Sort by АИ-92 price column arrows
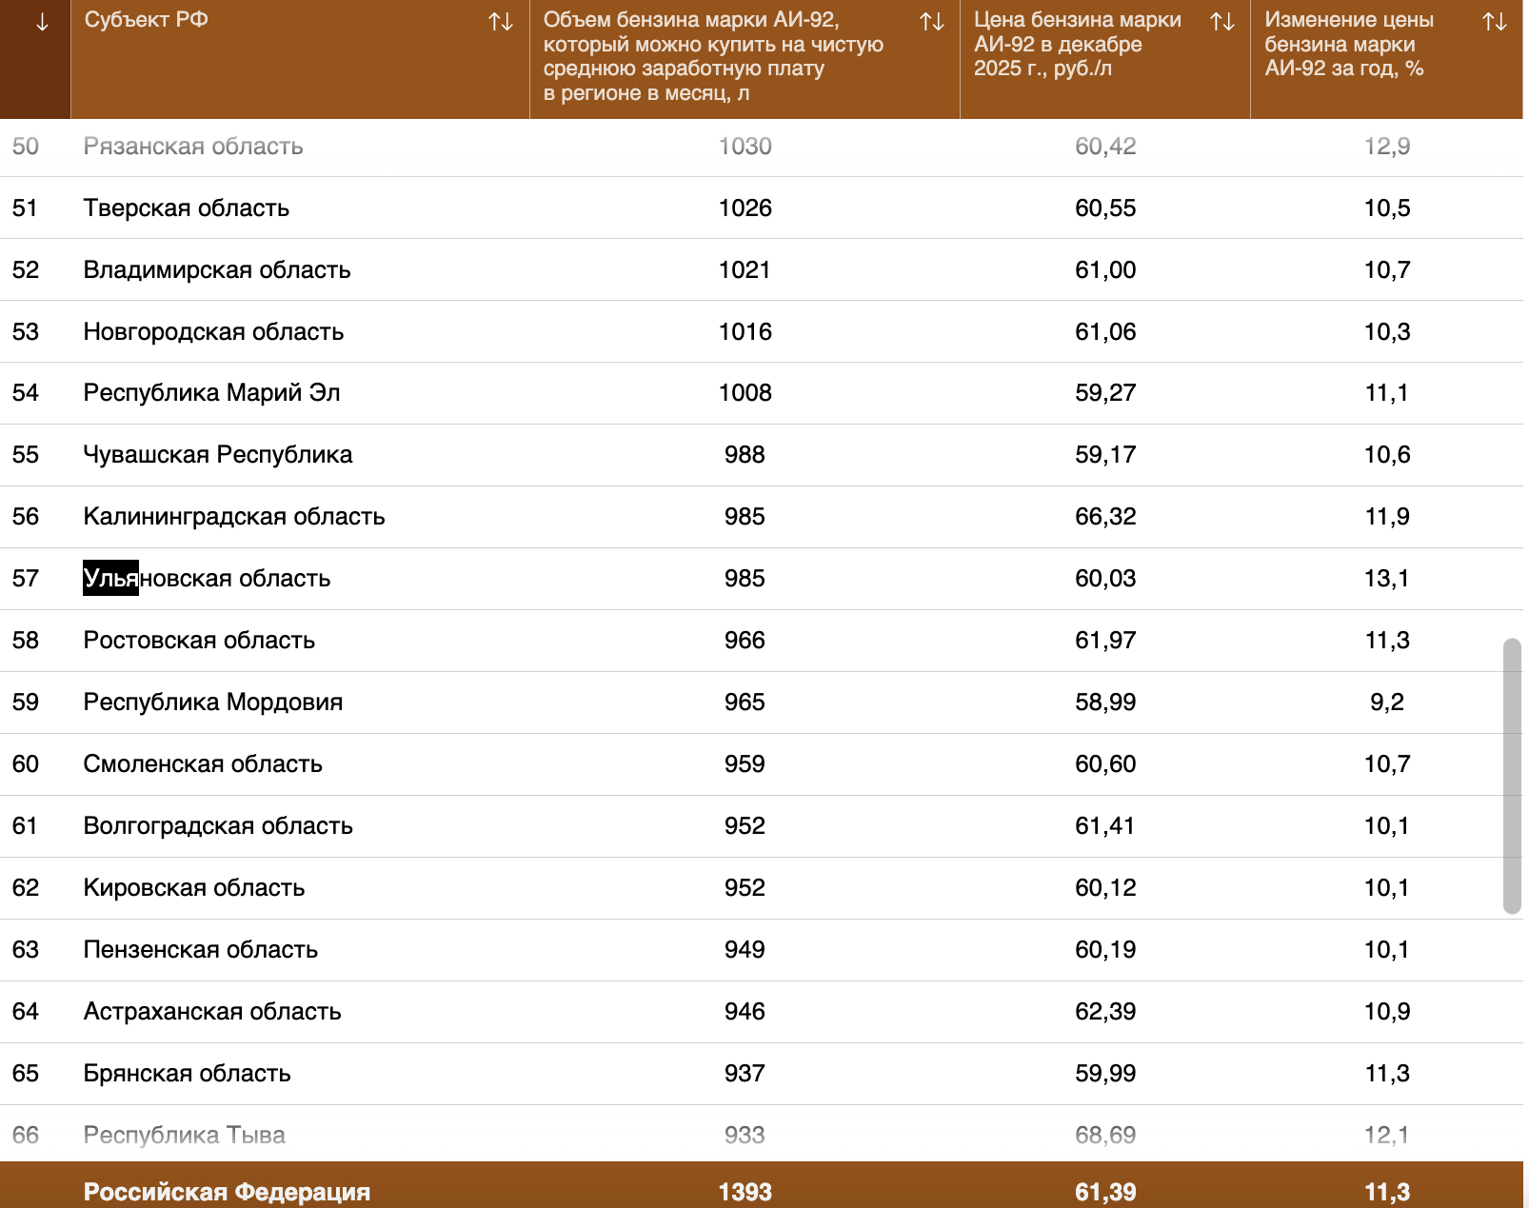This screenshot has height=1208, width=1529. [x=1221, y=22]
